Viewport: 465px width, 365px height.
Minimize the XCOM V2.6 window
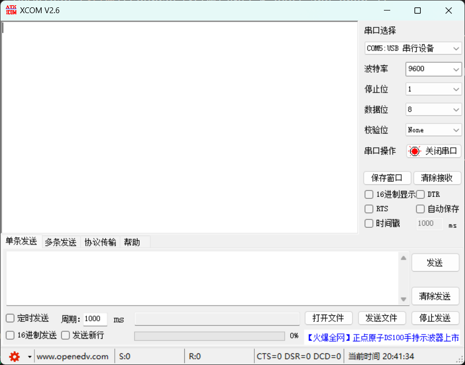click(x=387, y=11)
